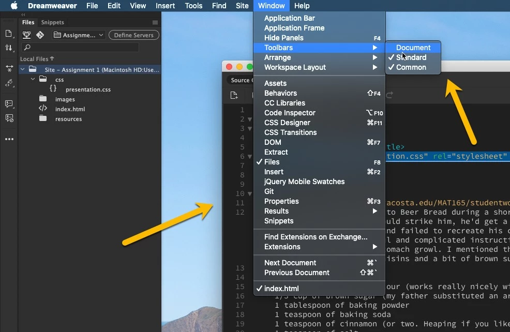
Task: Click the new file icon in document toolbar
Action: pyautogui.click(x=234, y=95)
